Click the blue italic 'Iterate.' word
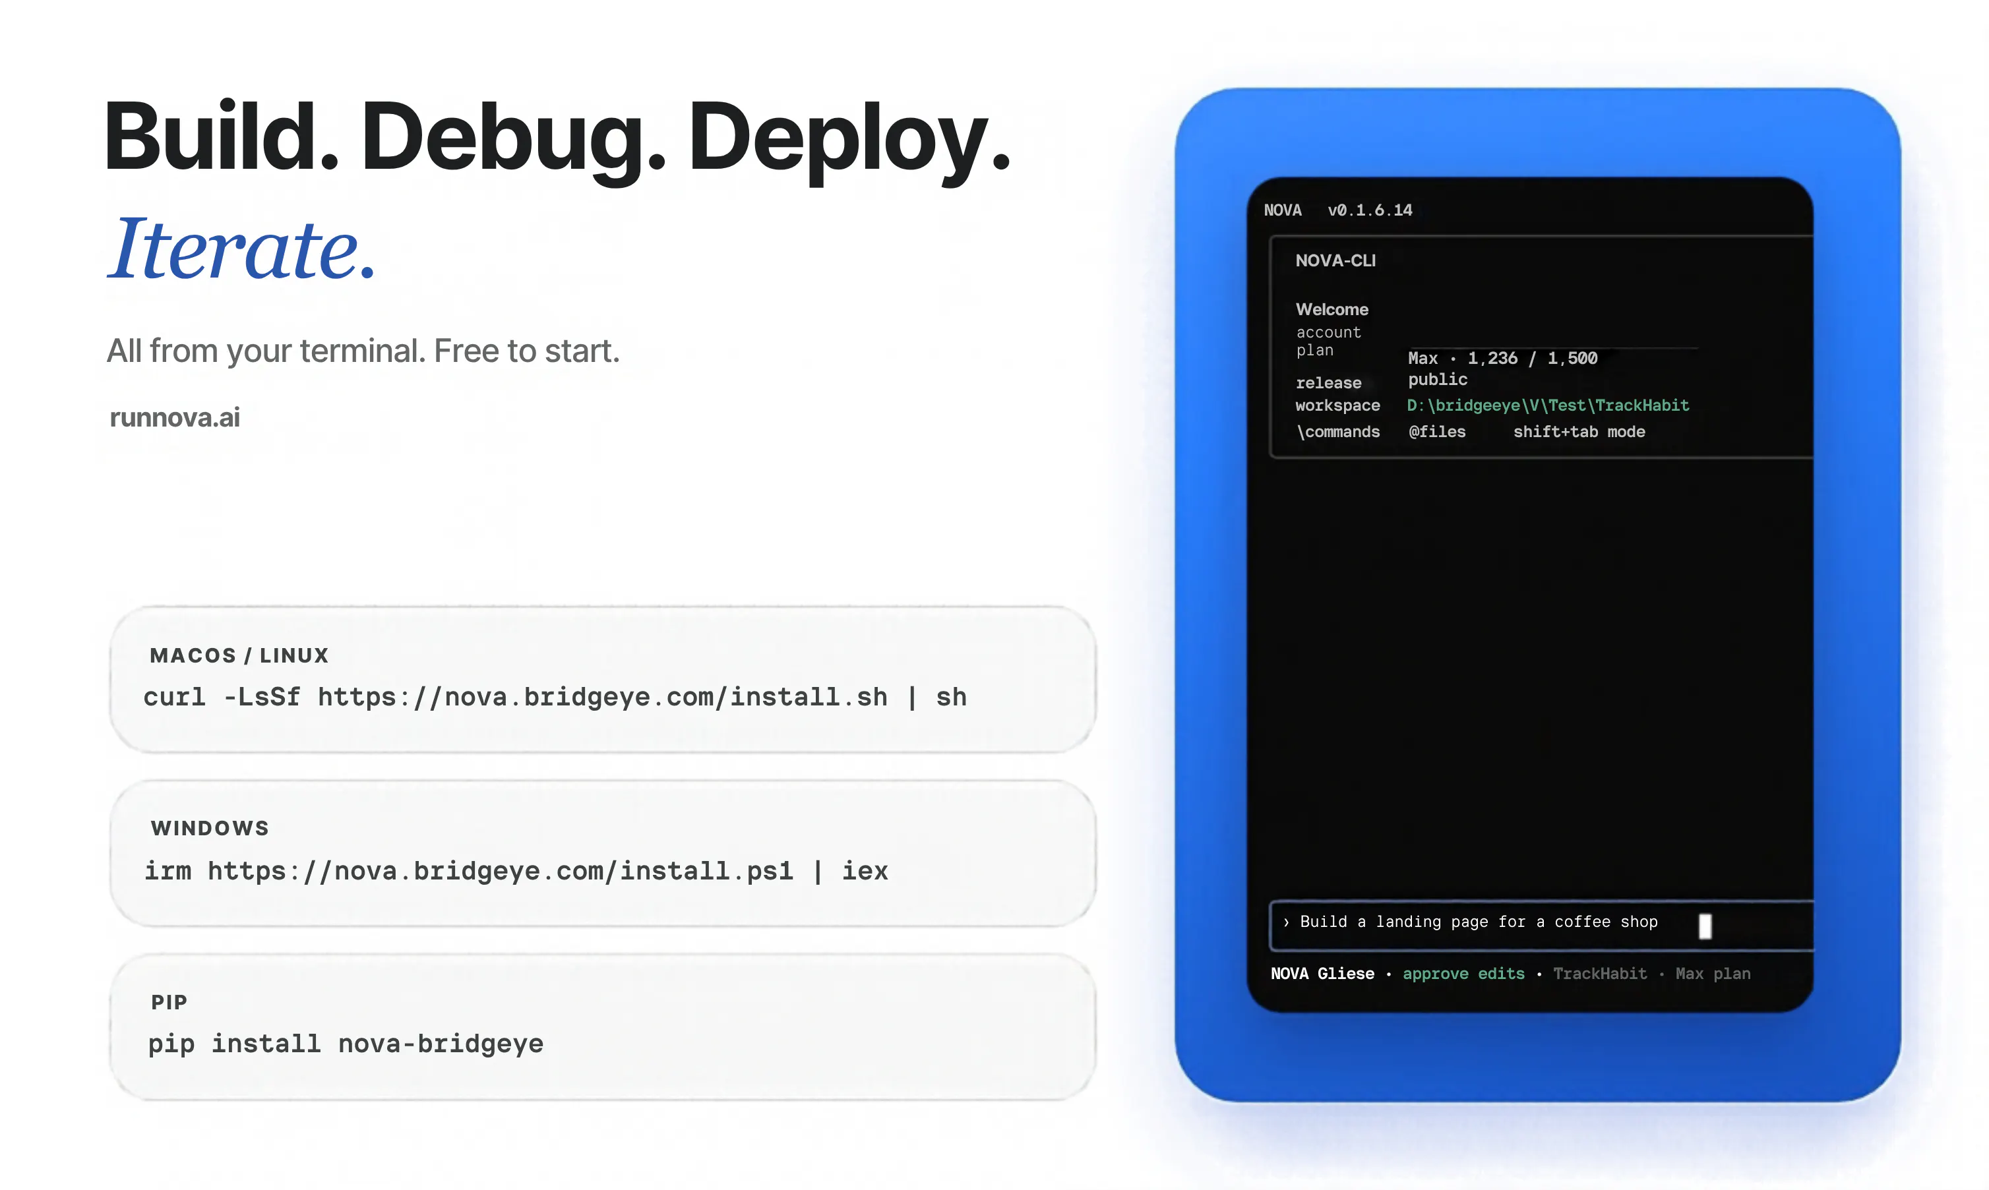Screen dimensions: 1989x1190 [x=242, y=249]
